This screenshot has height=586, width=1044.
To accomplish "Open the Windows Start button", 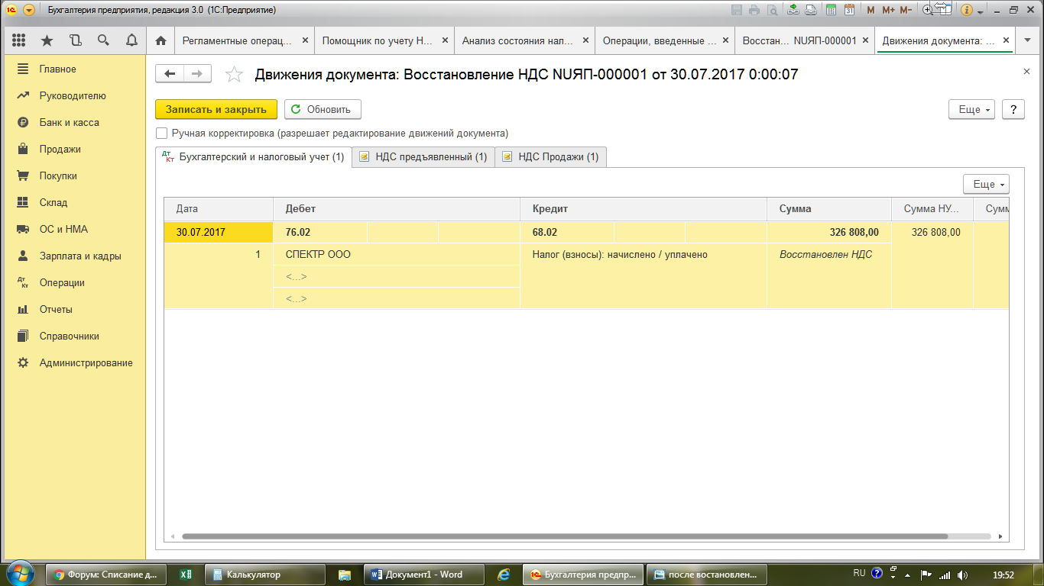I will point(19,574).
